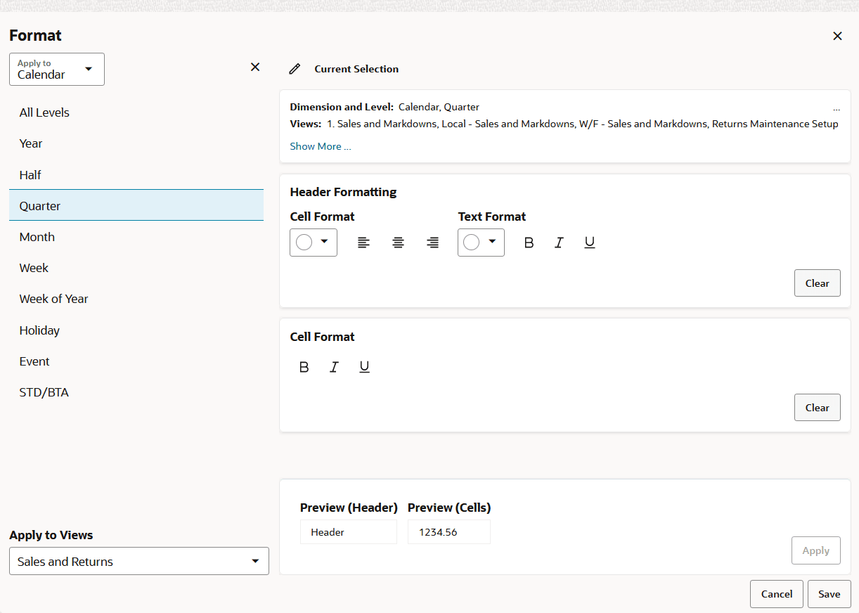
Task: Click the Current Selection heading
Action: 356,69
